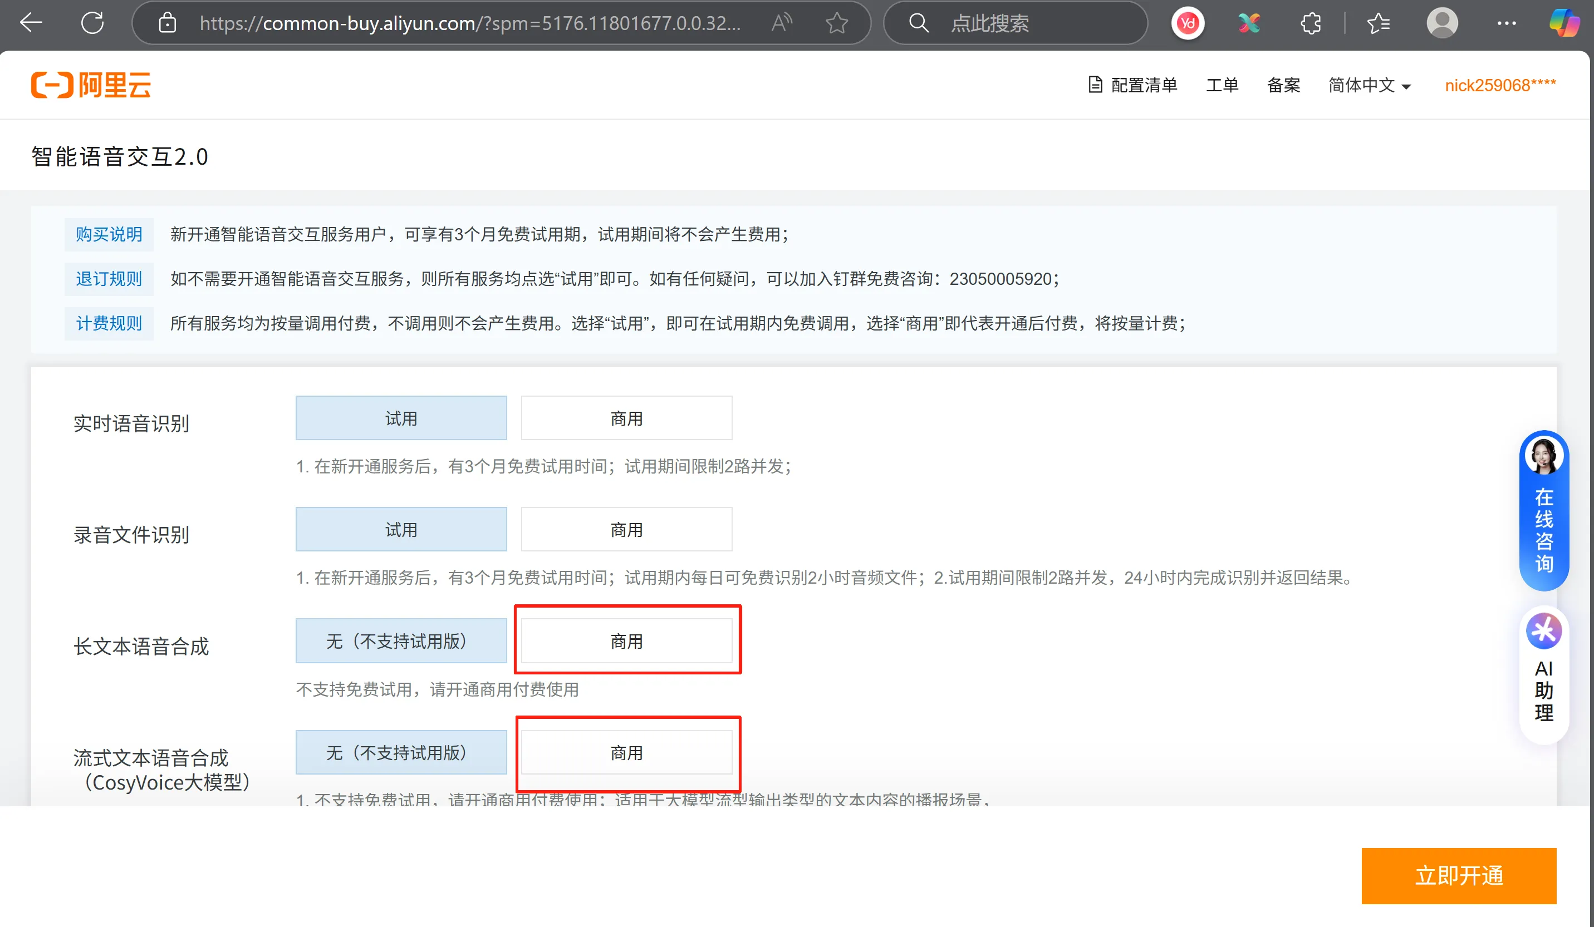
Task: Click the 实时语音识别 row label
Action: click(x=131, y=423)
